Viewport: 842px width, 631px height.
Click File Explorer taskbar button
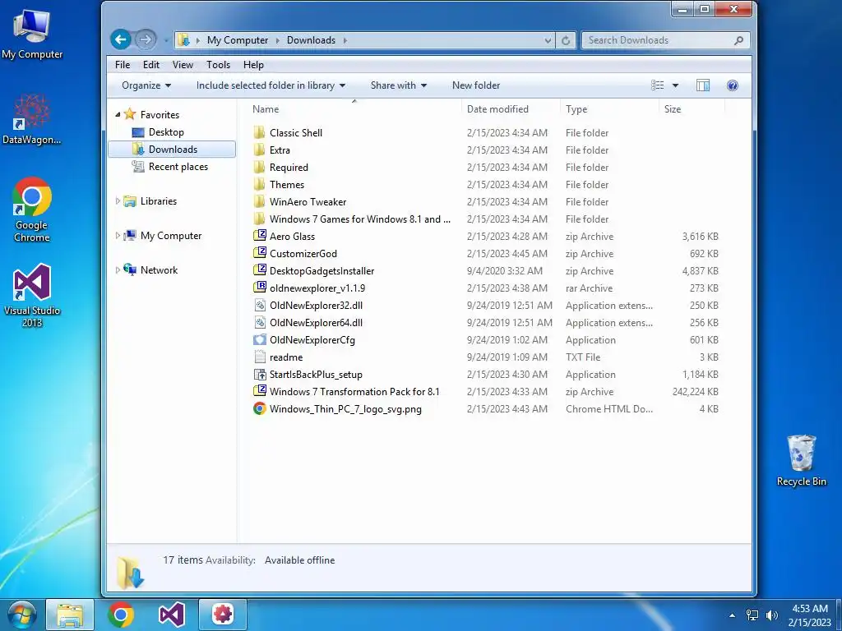coord(70,615)
